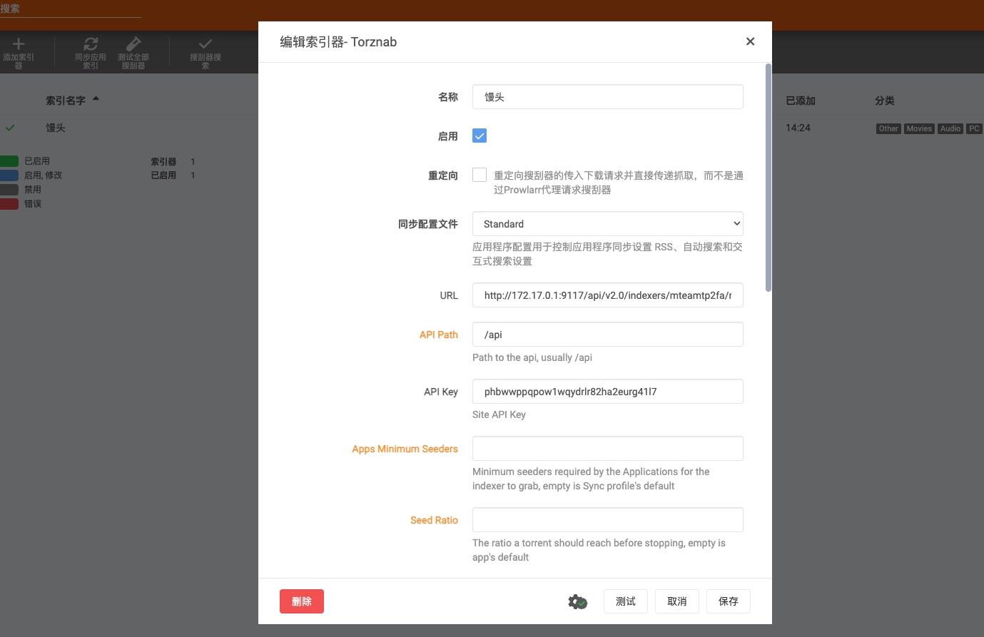This screenshot has width=984, height=637.
Task: Click the advanced settings gear icon
Action: point(577,601)
